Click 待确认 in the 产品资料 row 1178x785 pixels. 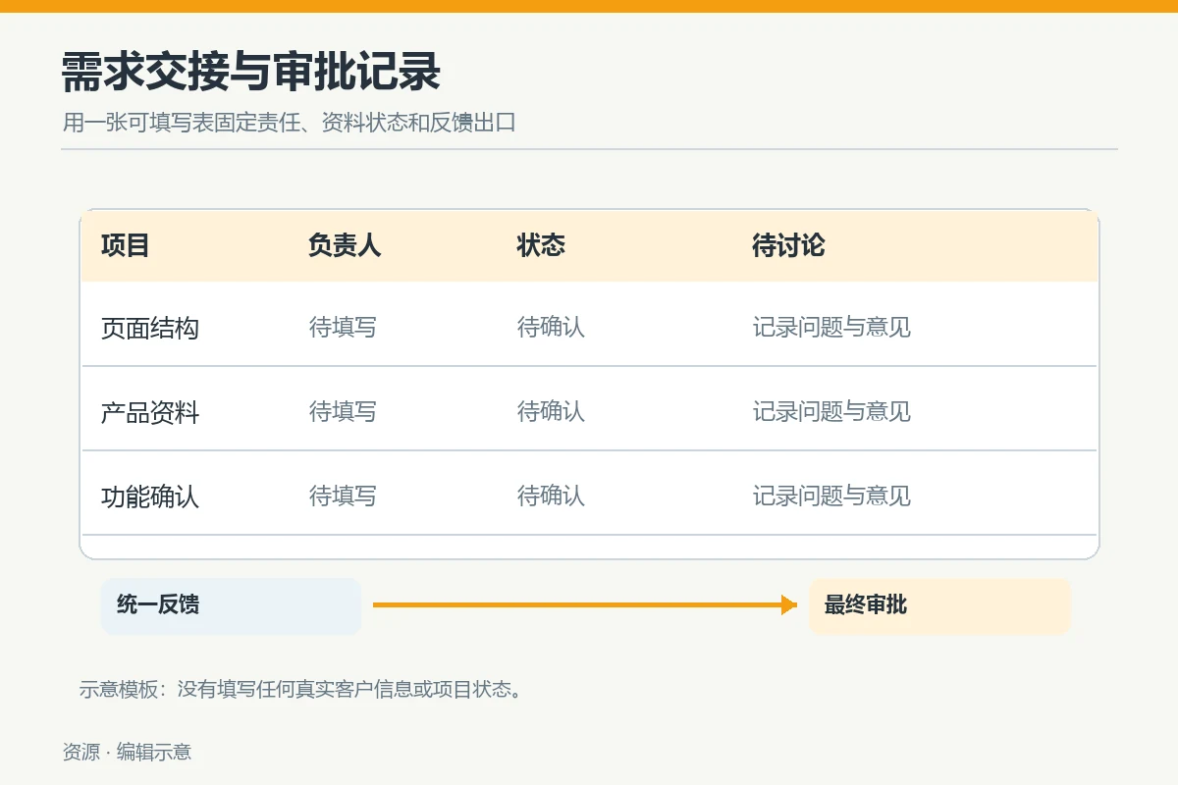[x=551, y=412]
